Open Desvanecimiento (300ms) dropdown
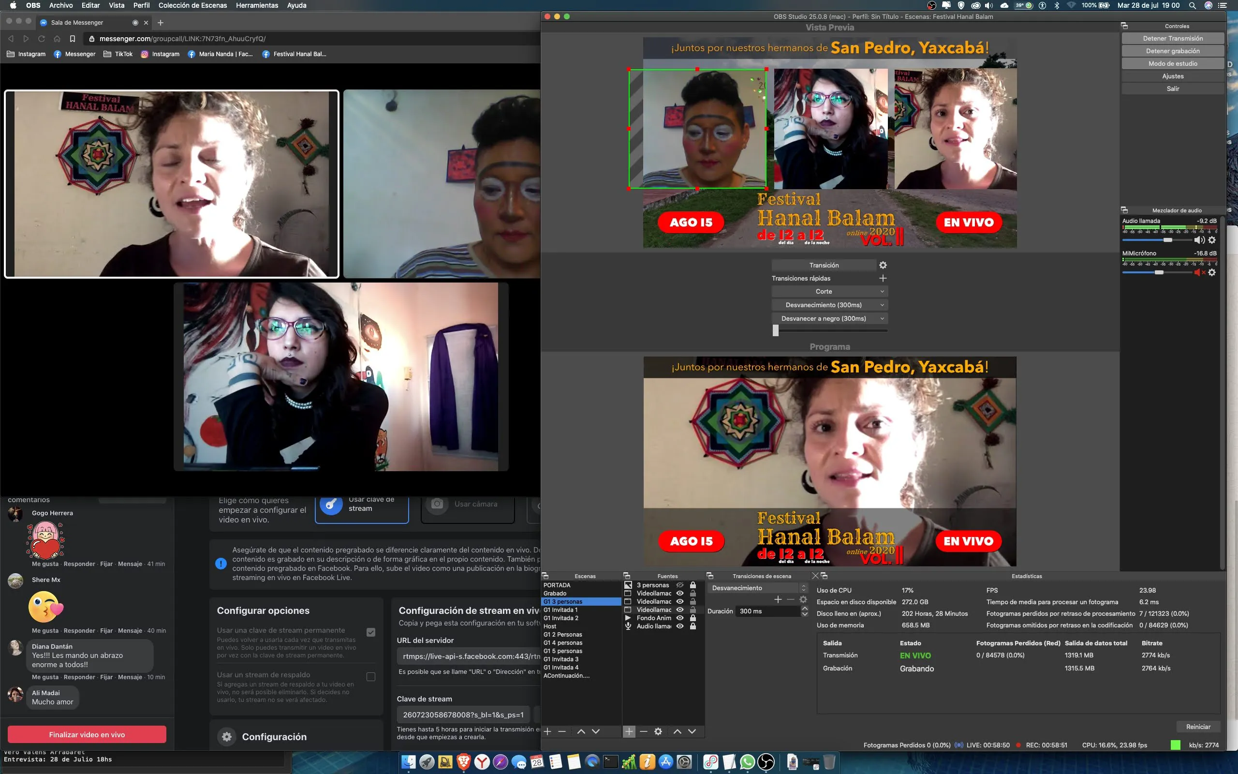Viewport: 1238px width, 774px height. (829, 305)
